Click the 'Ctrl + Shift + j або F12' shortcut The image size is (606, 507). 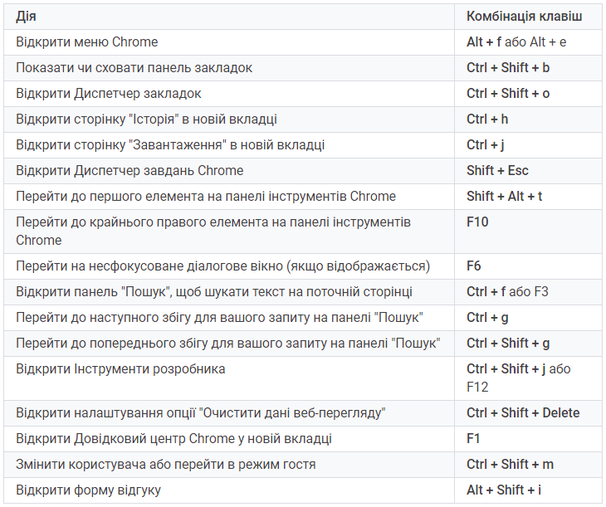[518, 378]
